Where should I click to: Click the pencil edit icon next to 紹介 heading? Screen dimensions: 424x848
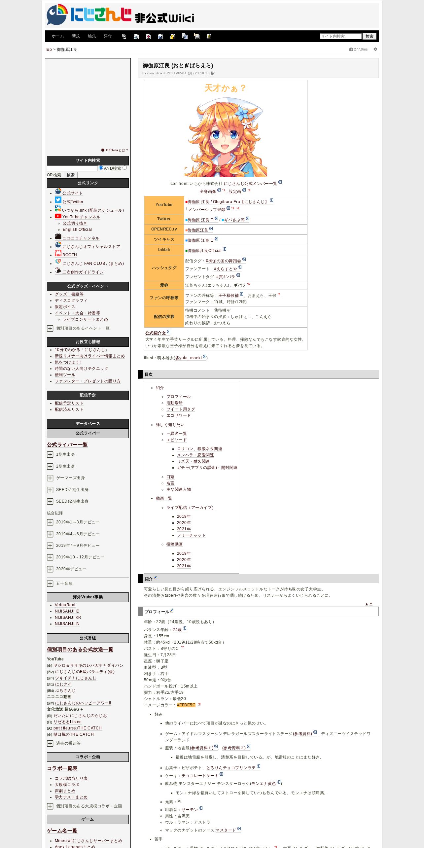point(155,578)
